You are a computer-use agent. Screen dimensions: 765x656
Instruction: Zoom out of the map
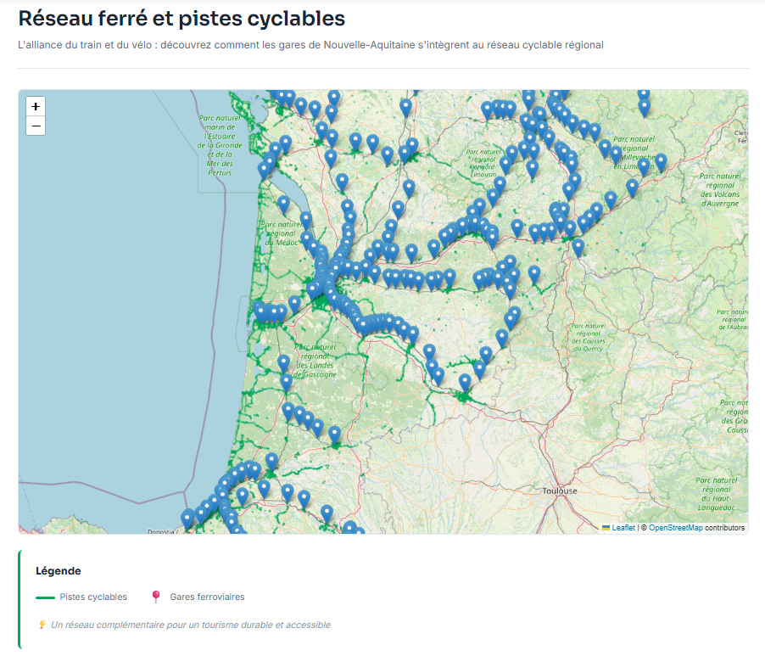coord(36,126)
